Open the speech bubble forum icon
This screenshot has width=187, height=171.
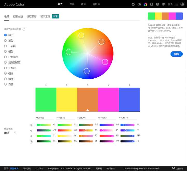coord(164,4)
